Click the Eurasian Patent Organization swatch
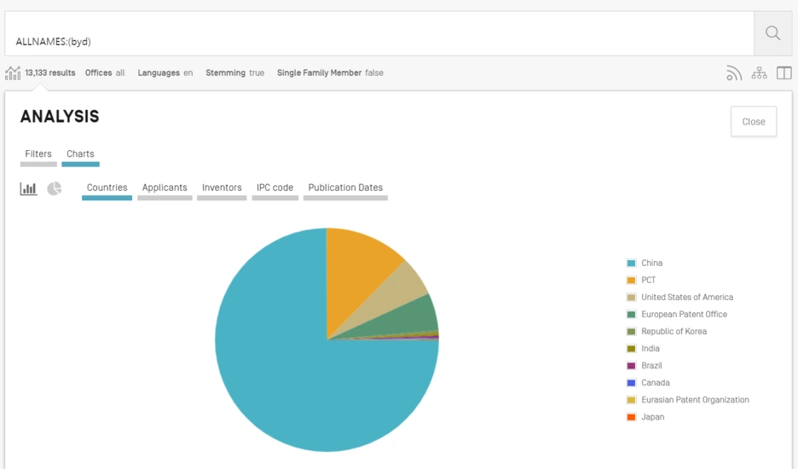Viewport: 798px width, 469px height. (x=631, y=400)
